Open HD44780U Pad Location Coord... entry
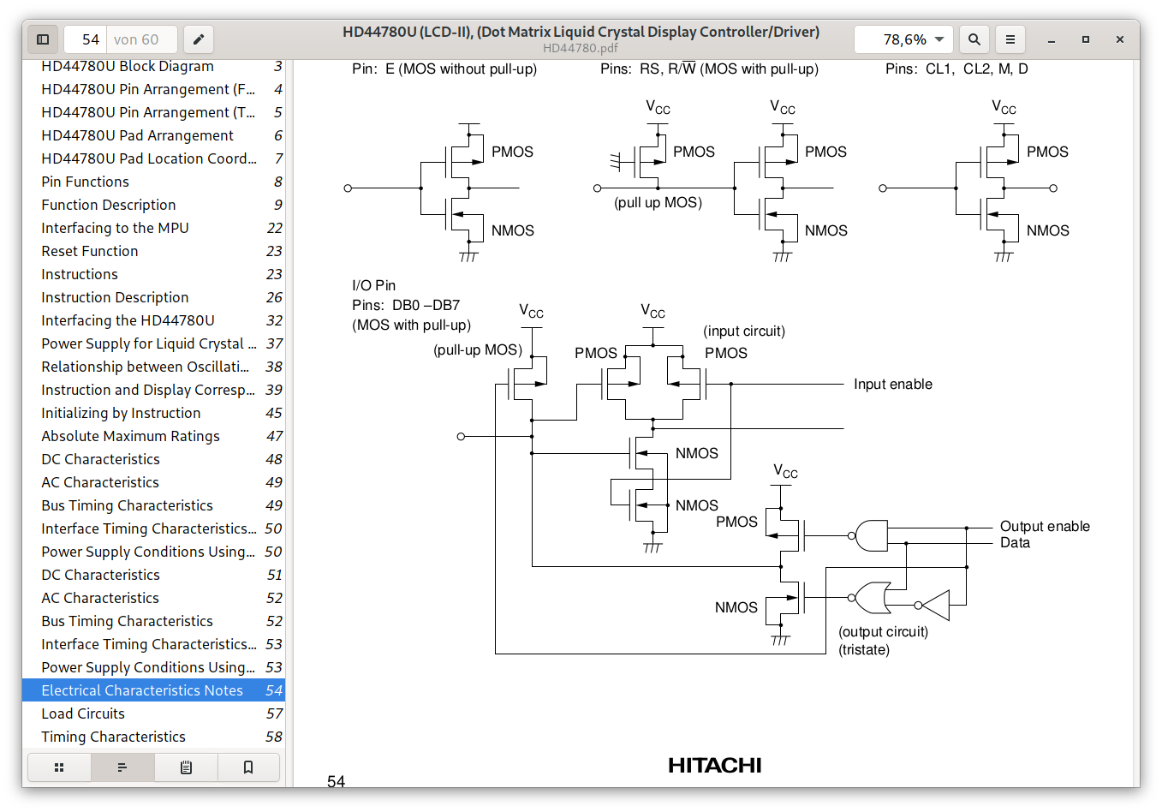The height and width of the screenshot is (812, 1162). coord(153,158)
